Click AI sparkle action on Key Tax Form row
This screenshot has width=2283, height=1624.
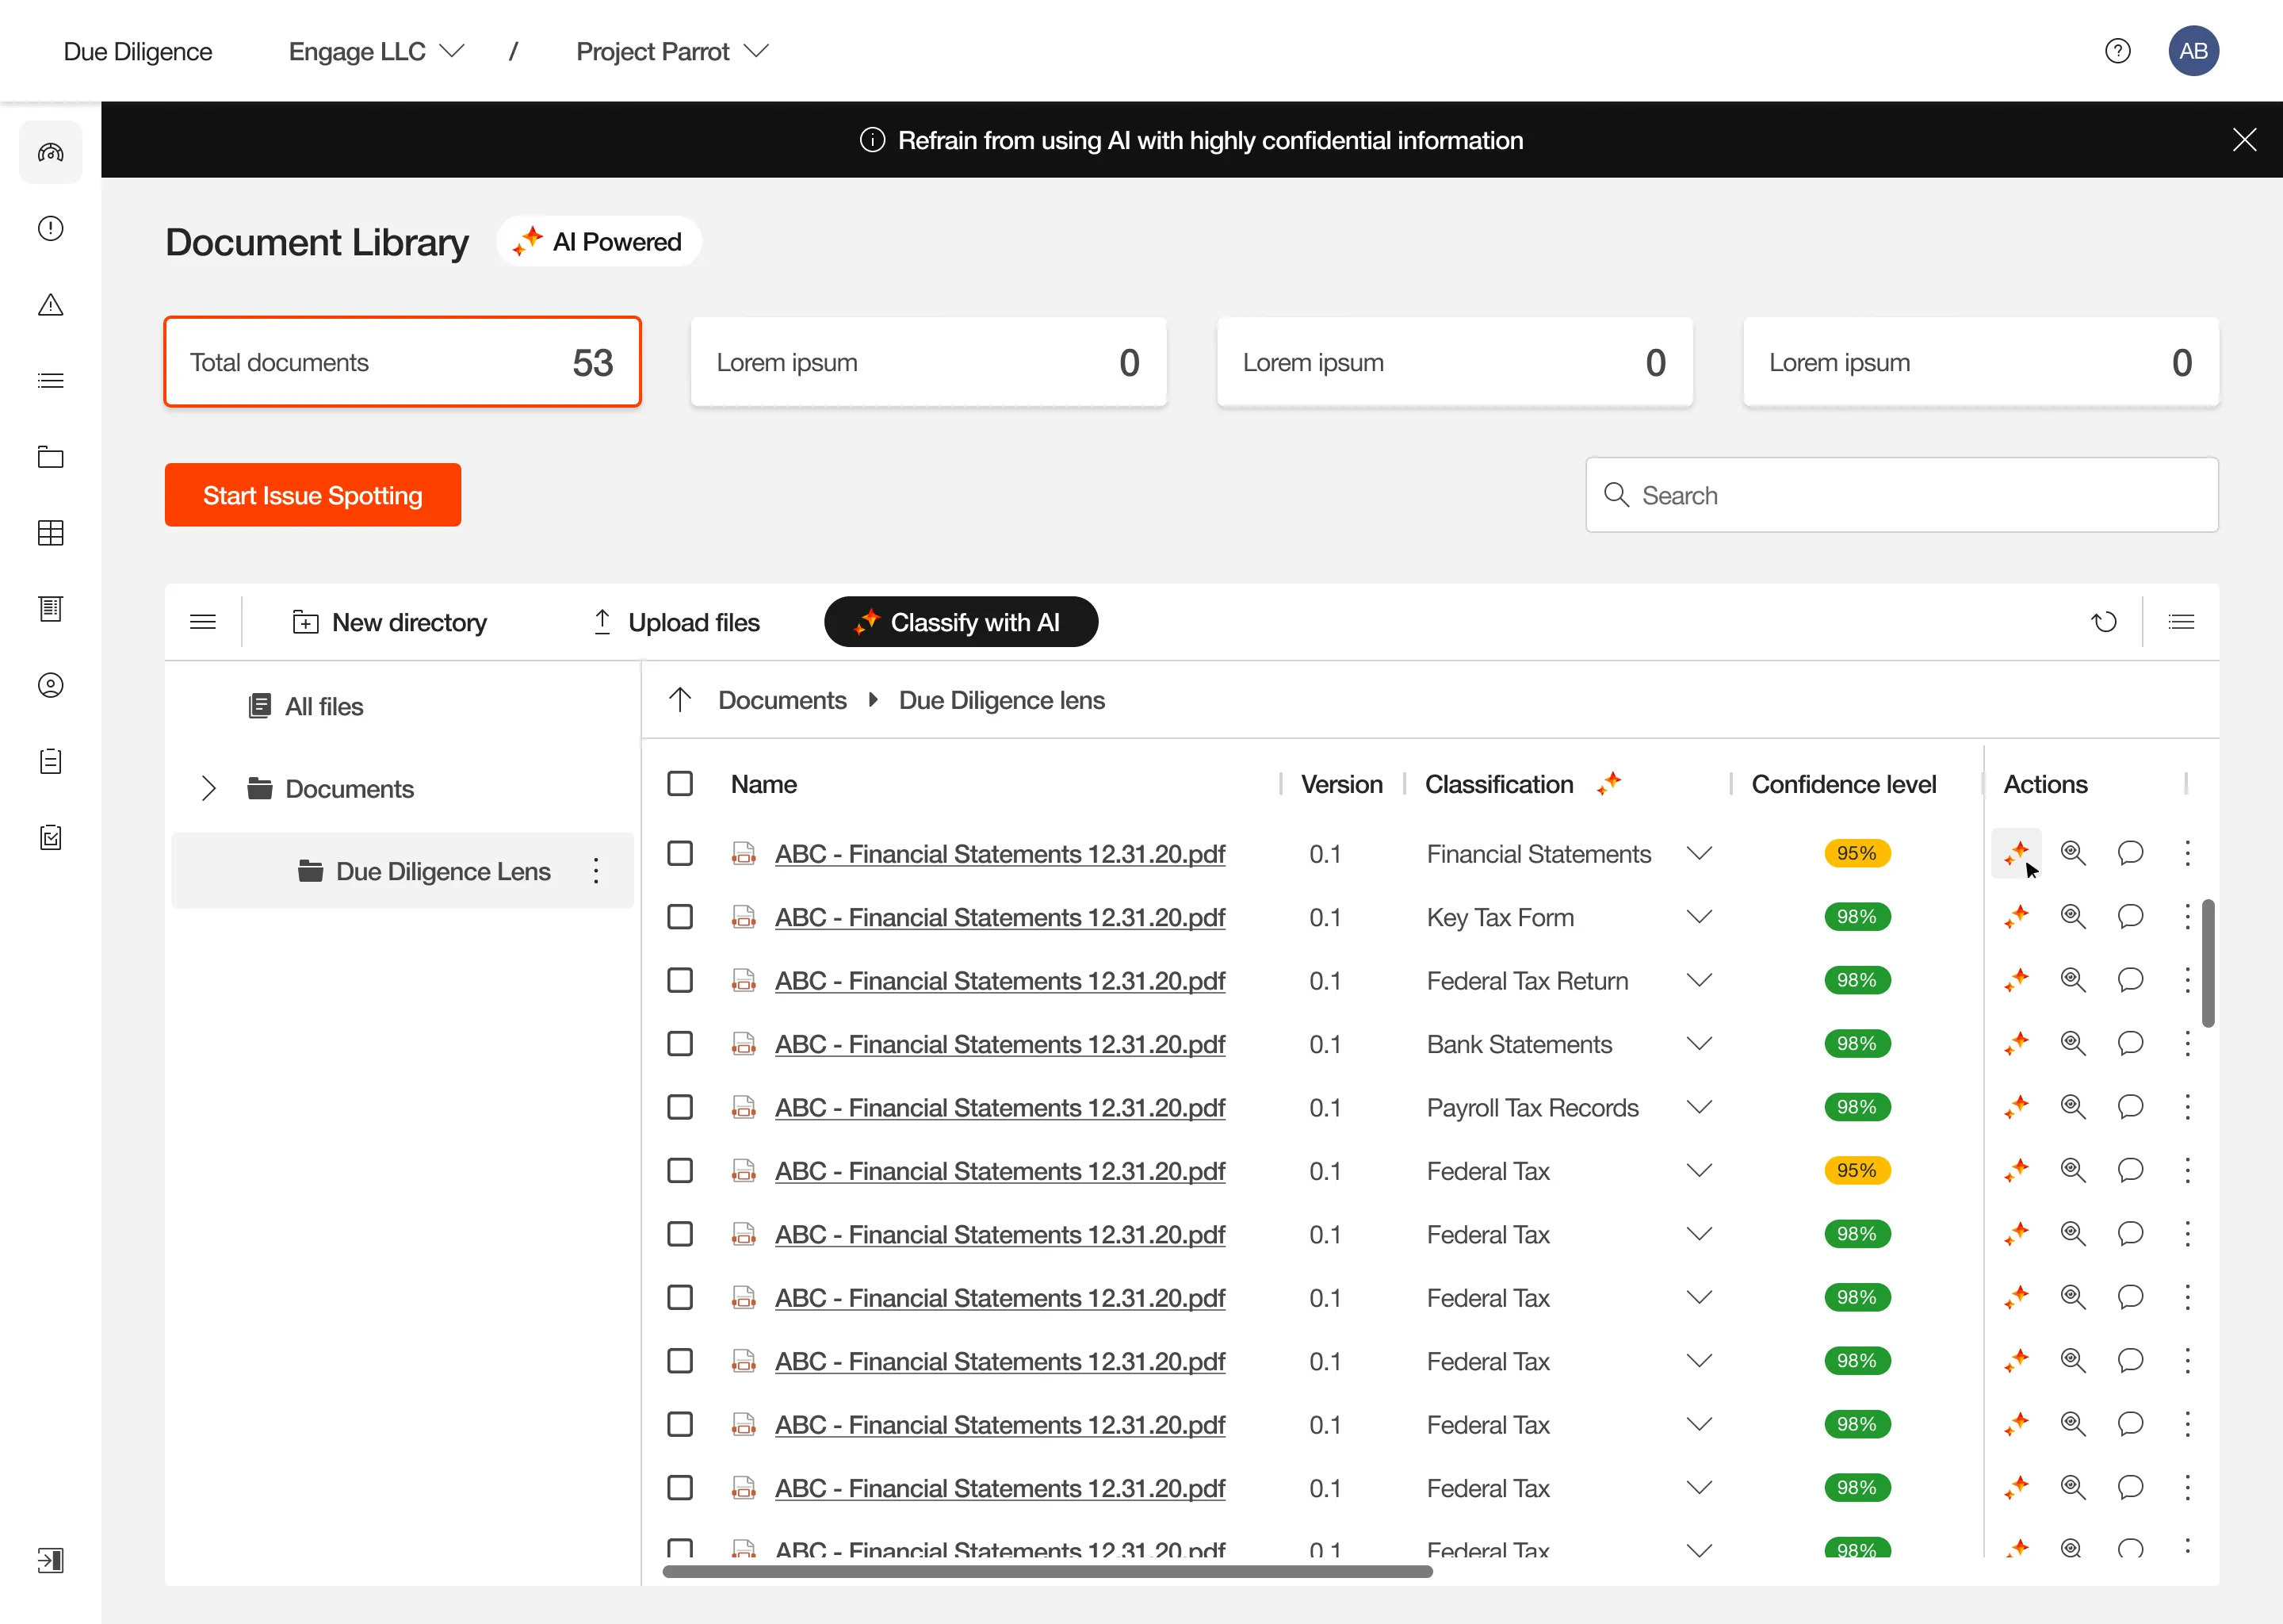[2016, 916]
